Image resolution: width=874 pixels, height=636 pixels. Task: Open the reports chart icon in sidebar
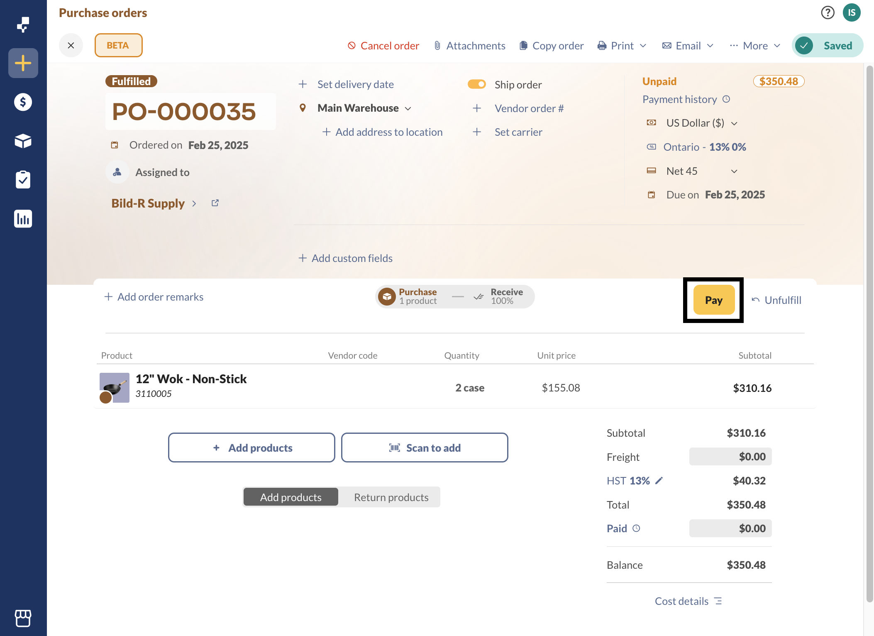[23, 219]
